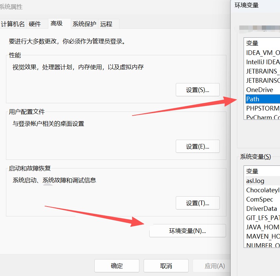280x276 pixels.
Task: Open user profile 设置(E) button
Action: coord(198,146)
